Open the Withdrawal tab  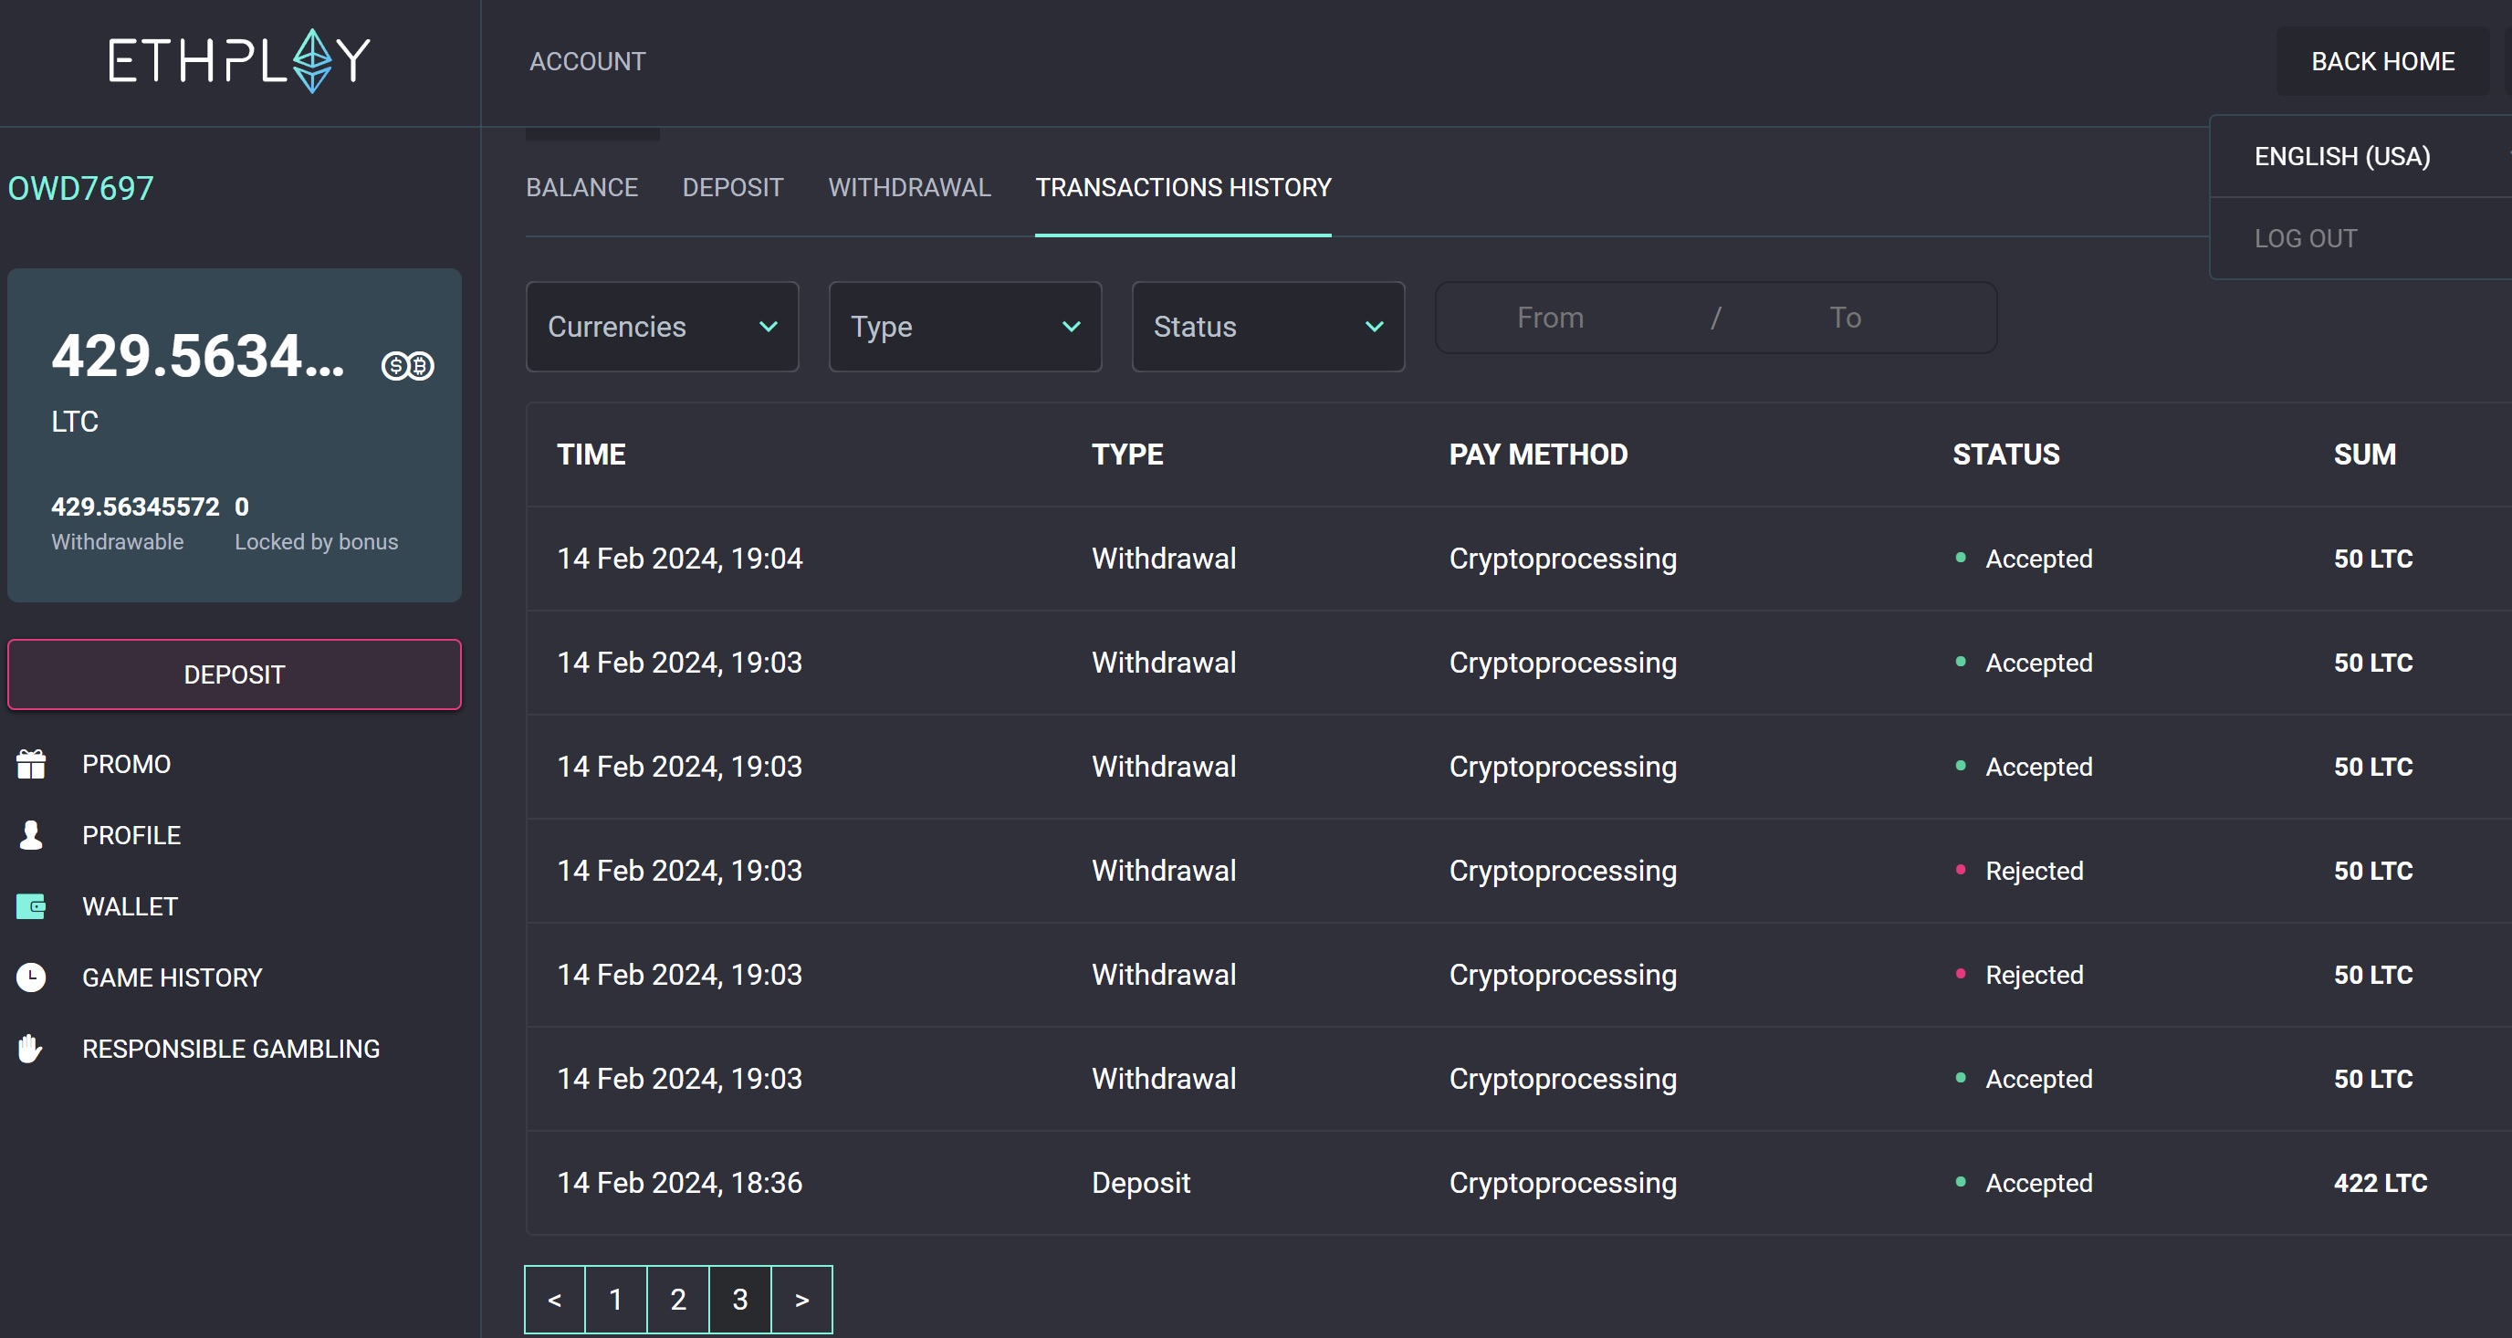909,187
